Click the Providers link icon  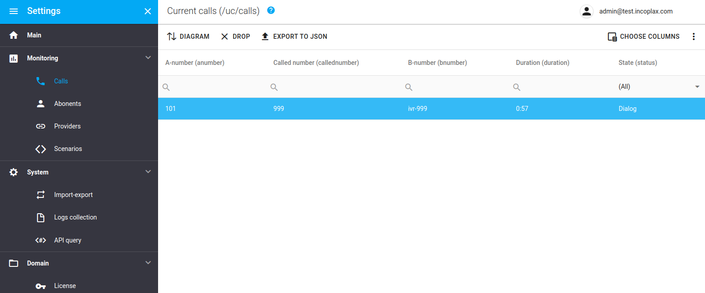click(x=41, y=126)
